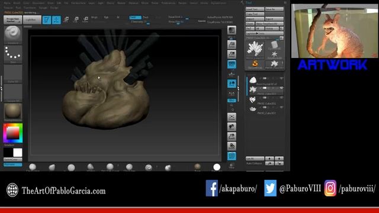Click TheArtOfPabloGarcia.com website text
The image size is (379, 213).
(x=63, y=191)
